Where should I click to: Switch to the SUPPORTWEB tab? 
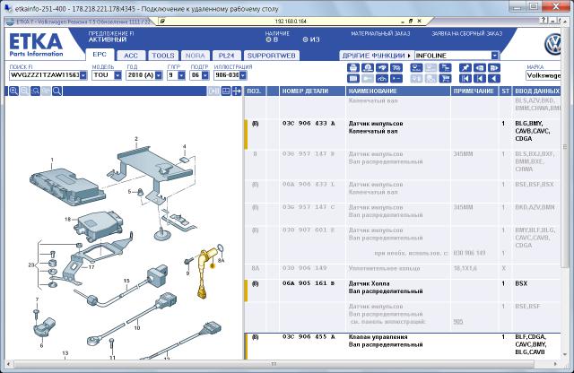click(271, 56)
